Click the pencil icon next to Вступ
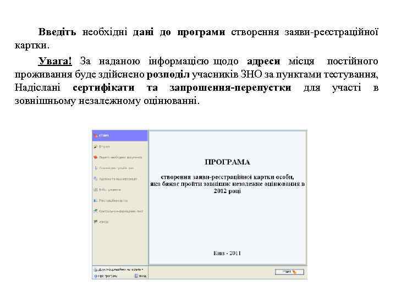This screenshot has height=297, width=396. [96, 147]
